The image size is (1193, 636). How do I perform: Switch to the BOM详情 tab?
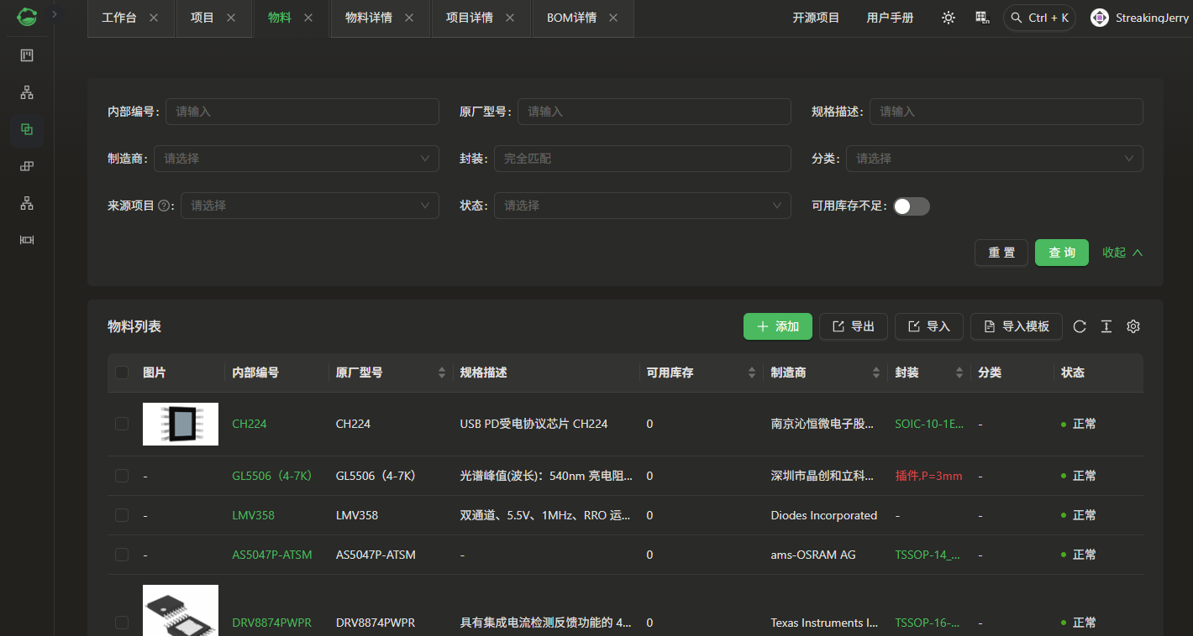click(x=571, y=18)
